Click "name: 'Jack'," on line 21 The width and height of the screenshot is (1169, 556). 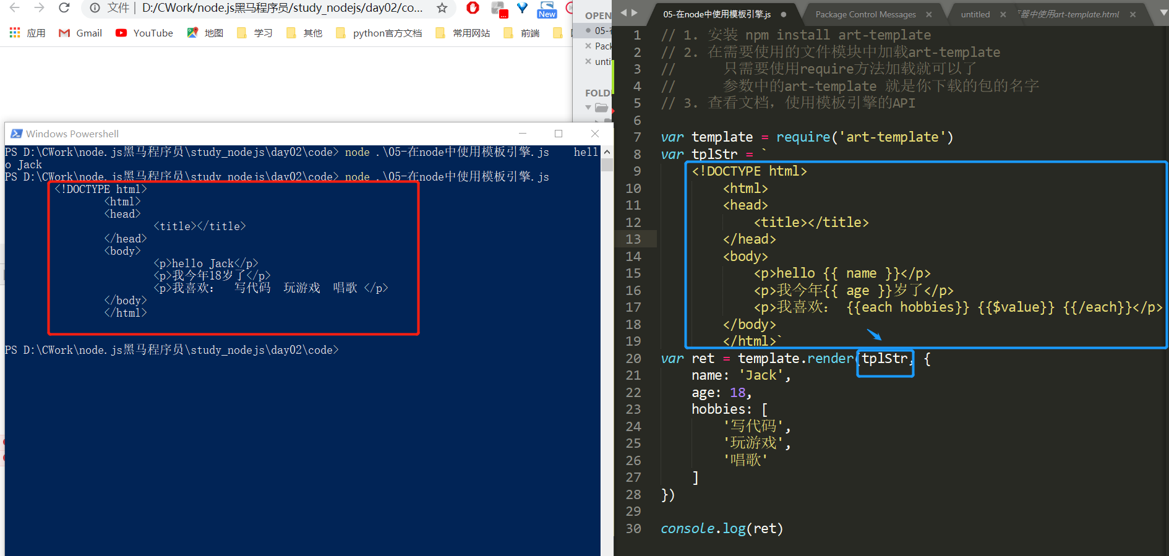(x=741, y=375)
